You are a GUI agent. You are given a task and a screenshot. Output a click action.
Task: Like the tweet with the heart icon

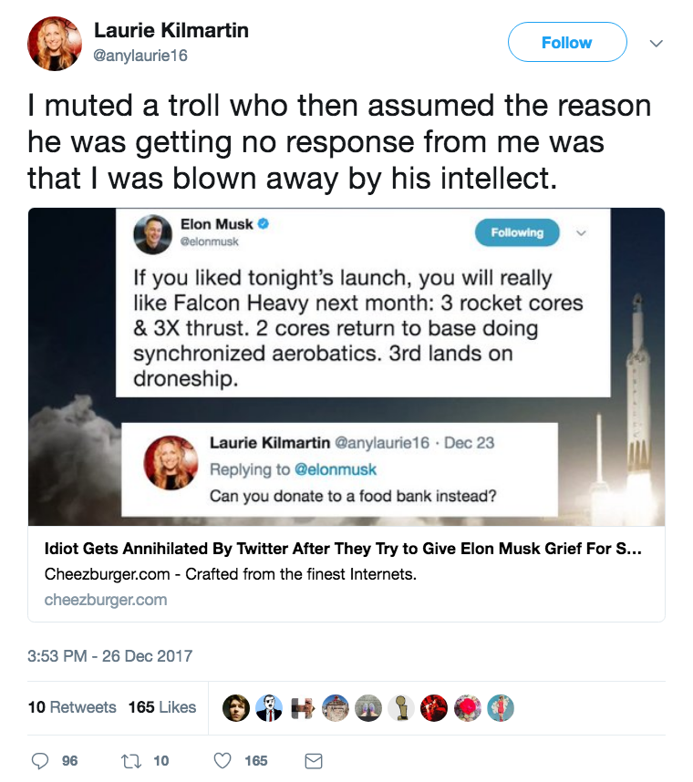pos(222,760)
